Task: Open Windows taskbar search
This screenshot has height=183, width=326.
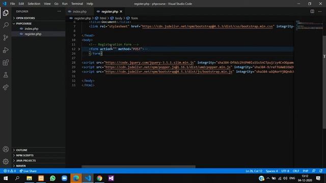Action: (x=17, y=178)
